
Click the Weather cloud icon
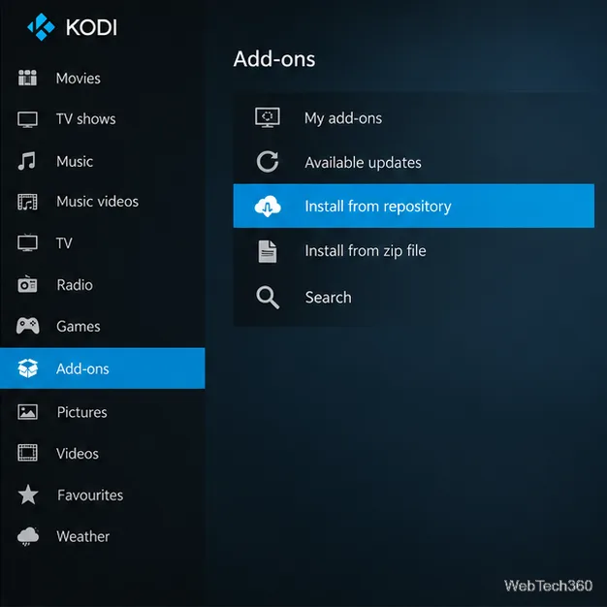pos(28,536)
